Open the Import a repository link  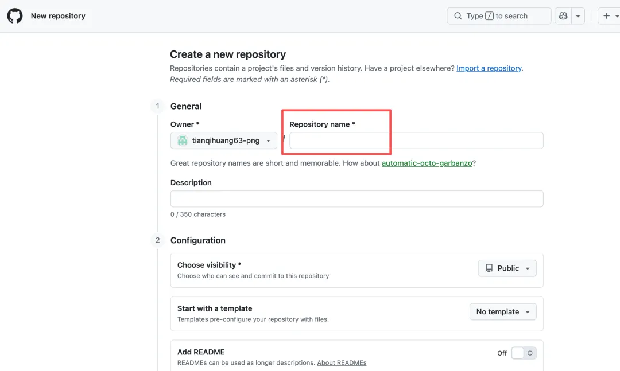489,68
